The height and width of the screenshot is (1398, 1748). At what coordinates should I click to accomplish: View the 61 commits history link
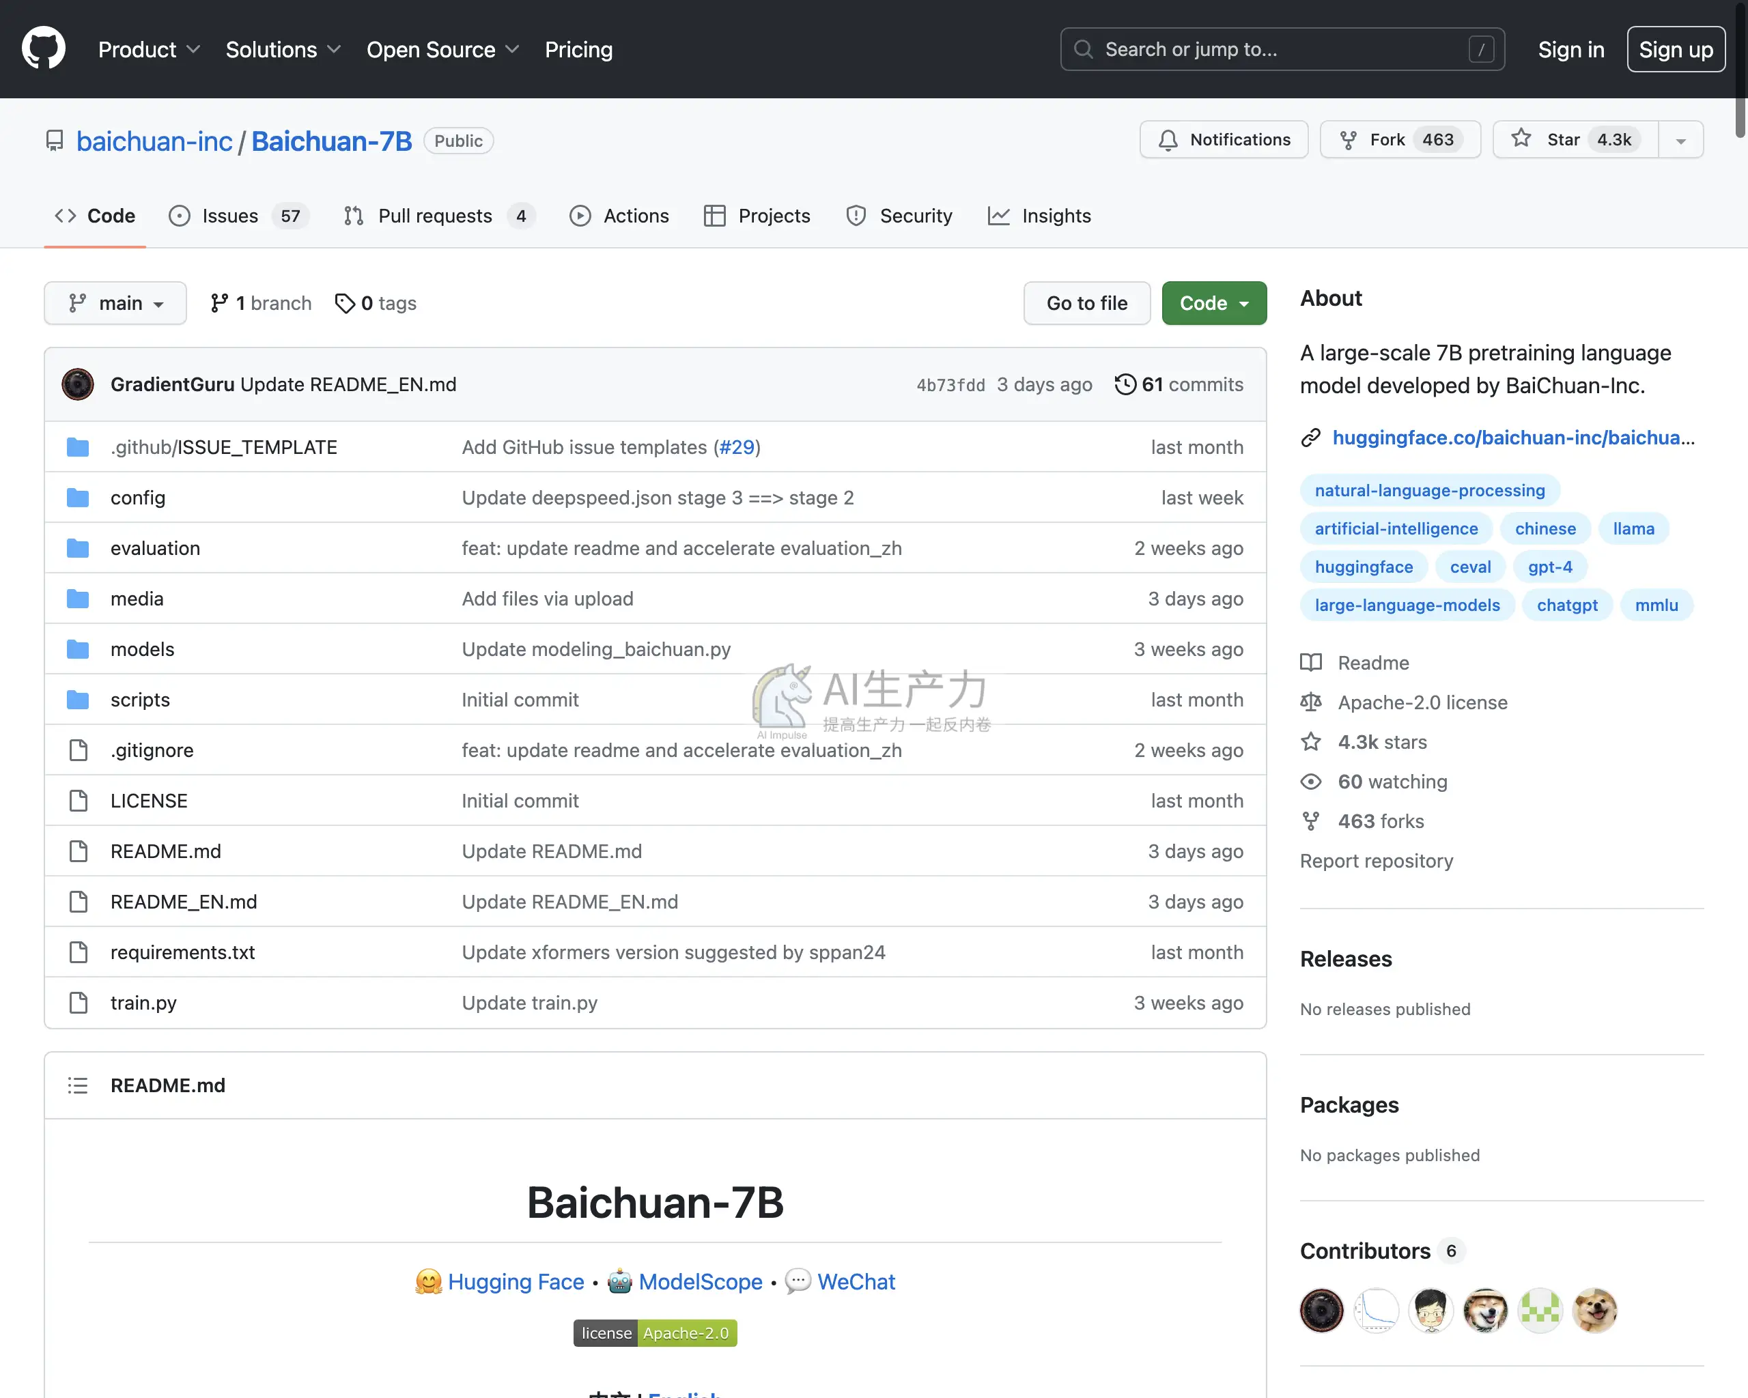point(1179,384)
